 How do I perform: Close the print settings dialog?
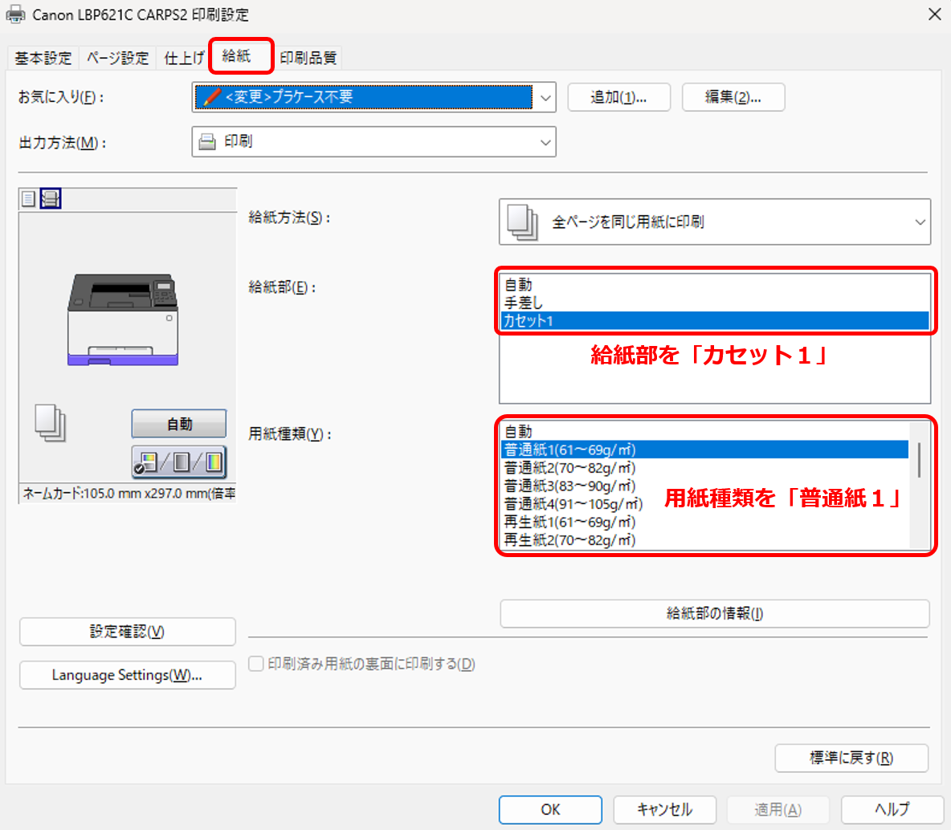coord(935,14)
